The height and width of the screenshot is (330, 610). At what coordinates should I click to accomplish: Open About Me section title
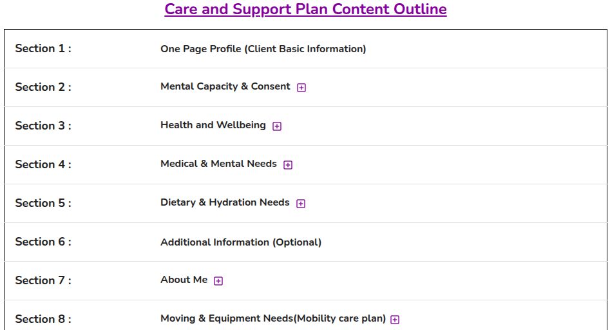pos(184,280)
